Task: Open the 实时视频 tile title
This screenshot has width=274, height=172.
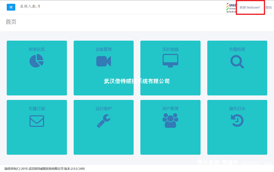Action: click(x=170, y=49)
